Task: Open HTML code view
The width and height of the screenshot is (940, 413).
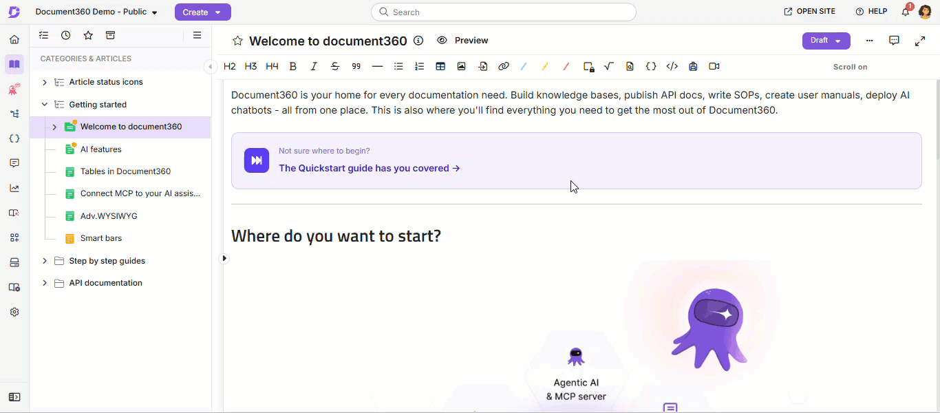Action: pos(672,67)
